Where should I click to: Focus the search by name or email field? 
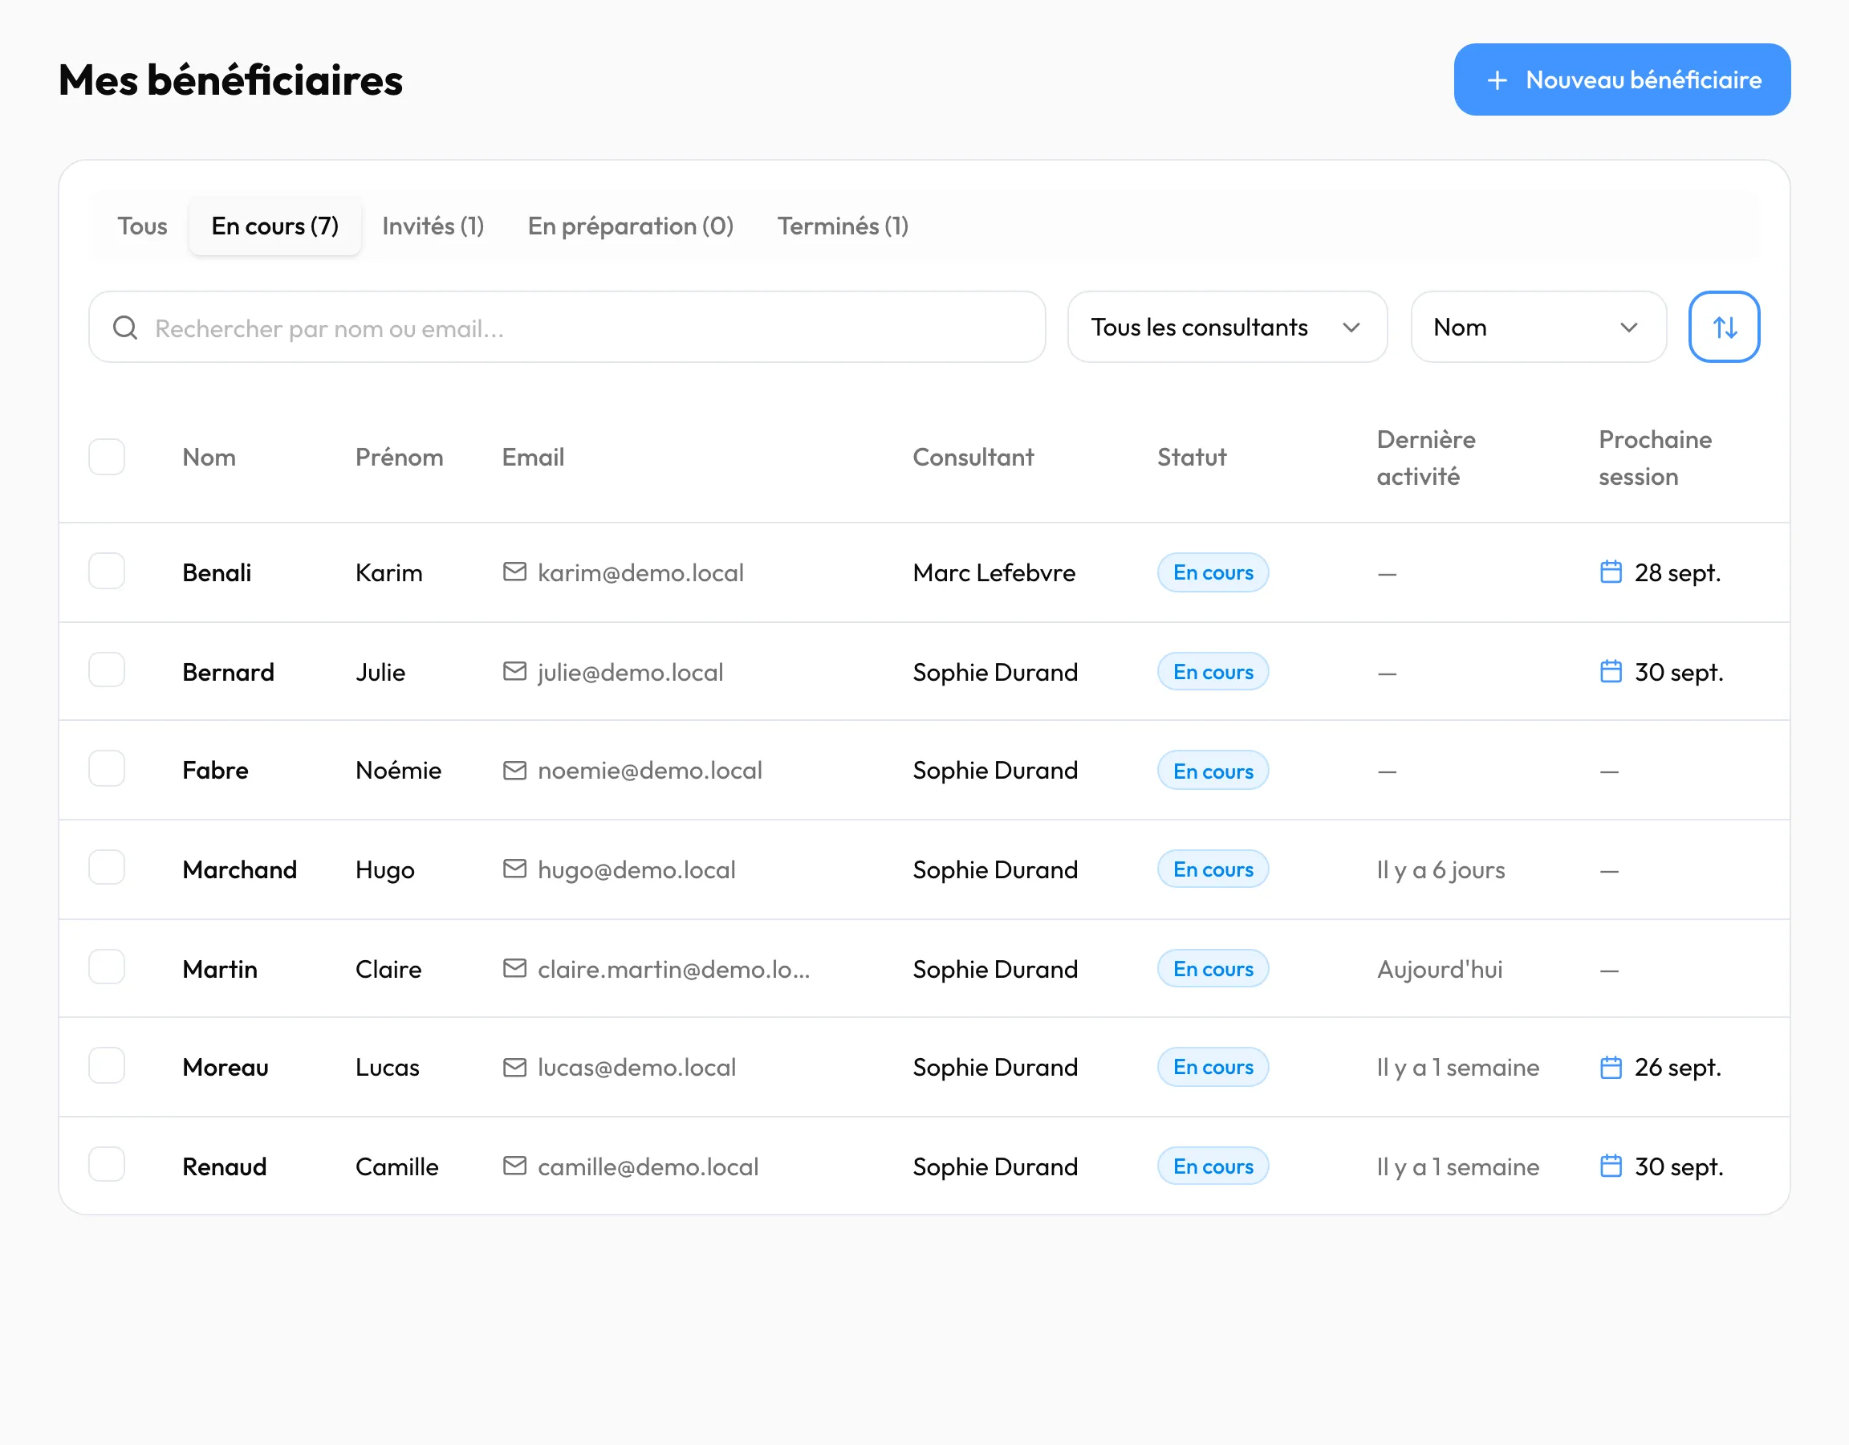[x=567, y=327]
